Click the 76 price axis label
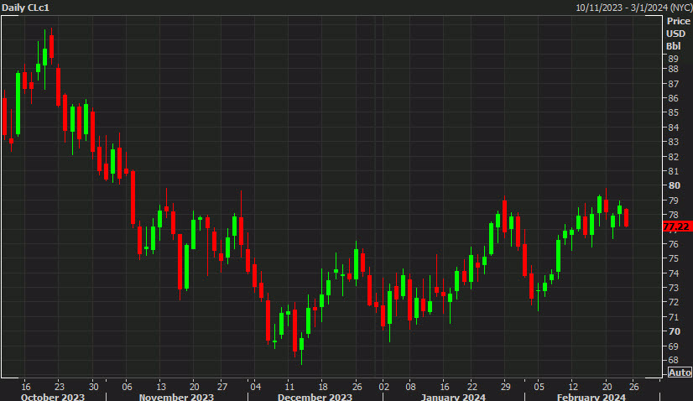 click(673, 244)
